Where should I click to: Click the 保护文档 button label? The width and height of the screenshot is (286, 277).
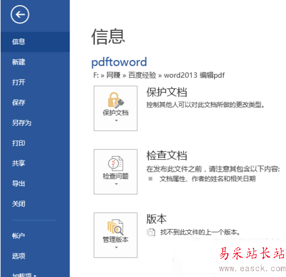pyautogui.click(x=115, y=113)
